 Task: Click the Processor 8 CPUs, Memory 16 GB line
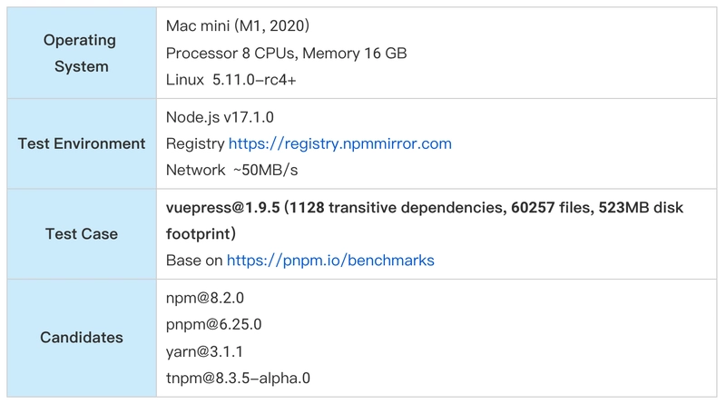(286, 54)
